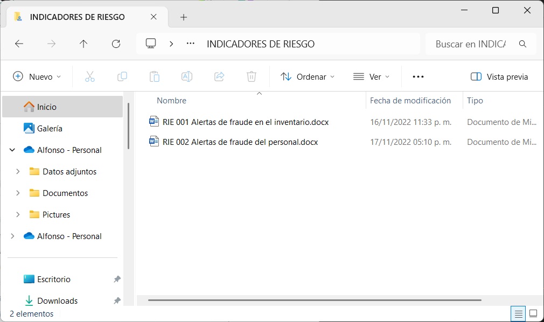Sort by Fecha de modificación column
Screen dimensions: 544x322
410,101
